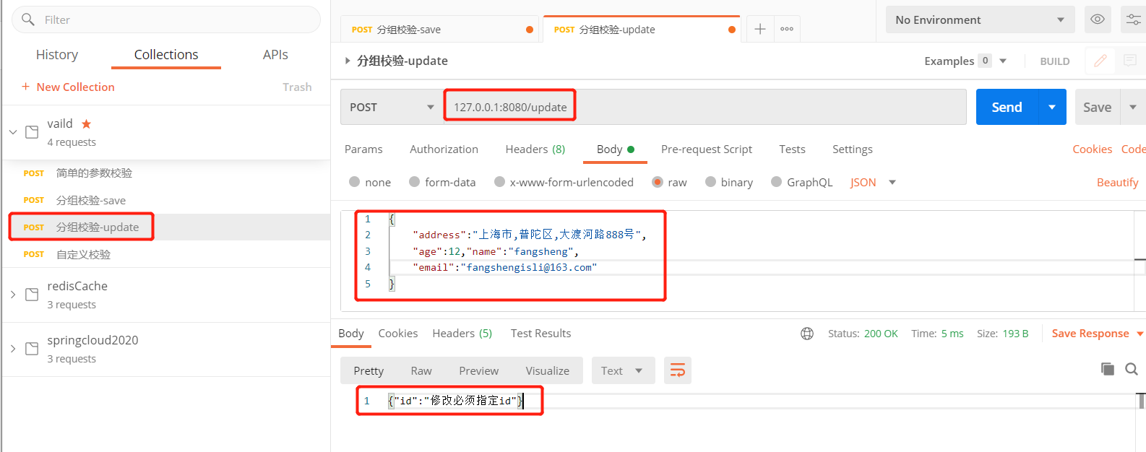
Task: Switch response view to Visualize
Action: pyautogui.click(x=547, y=370)
